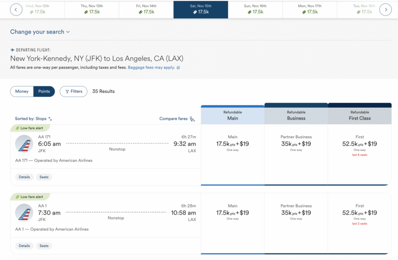Click the sort arrows next to Stops
398x260 pixels.
point(49,119)
